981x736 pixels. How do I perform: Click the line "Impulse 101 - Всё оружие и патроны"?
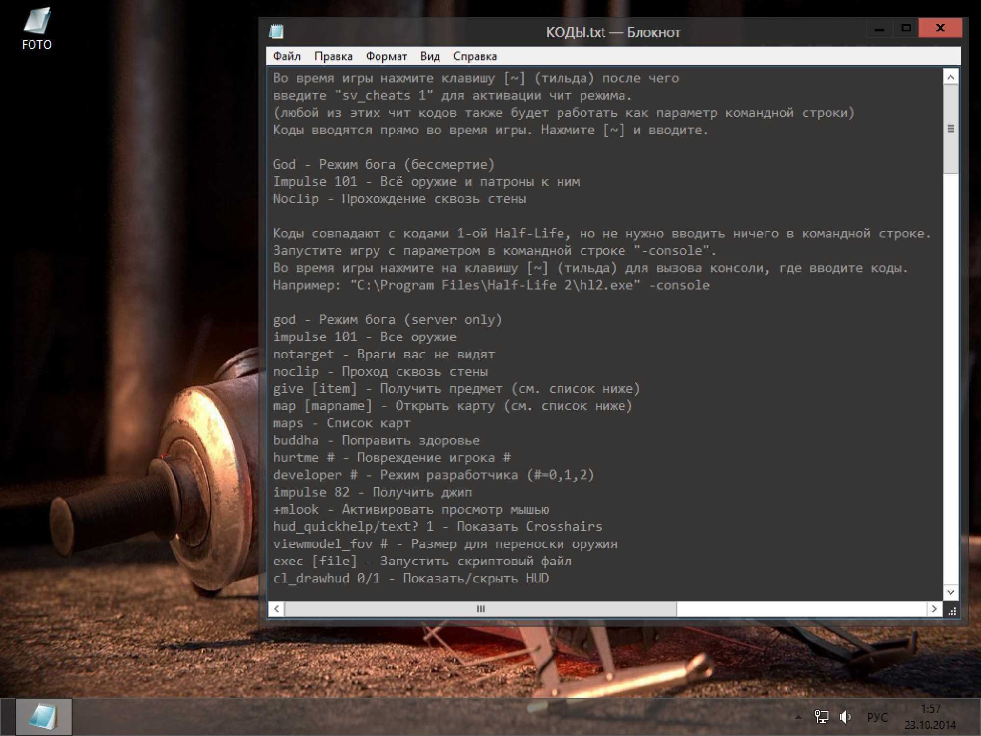coord(426,182)
